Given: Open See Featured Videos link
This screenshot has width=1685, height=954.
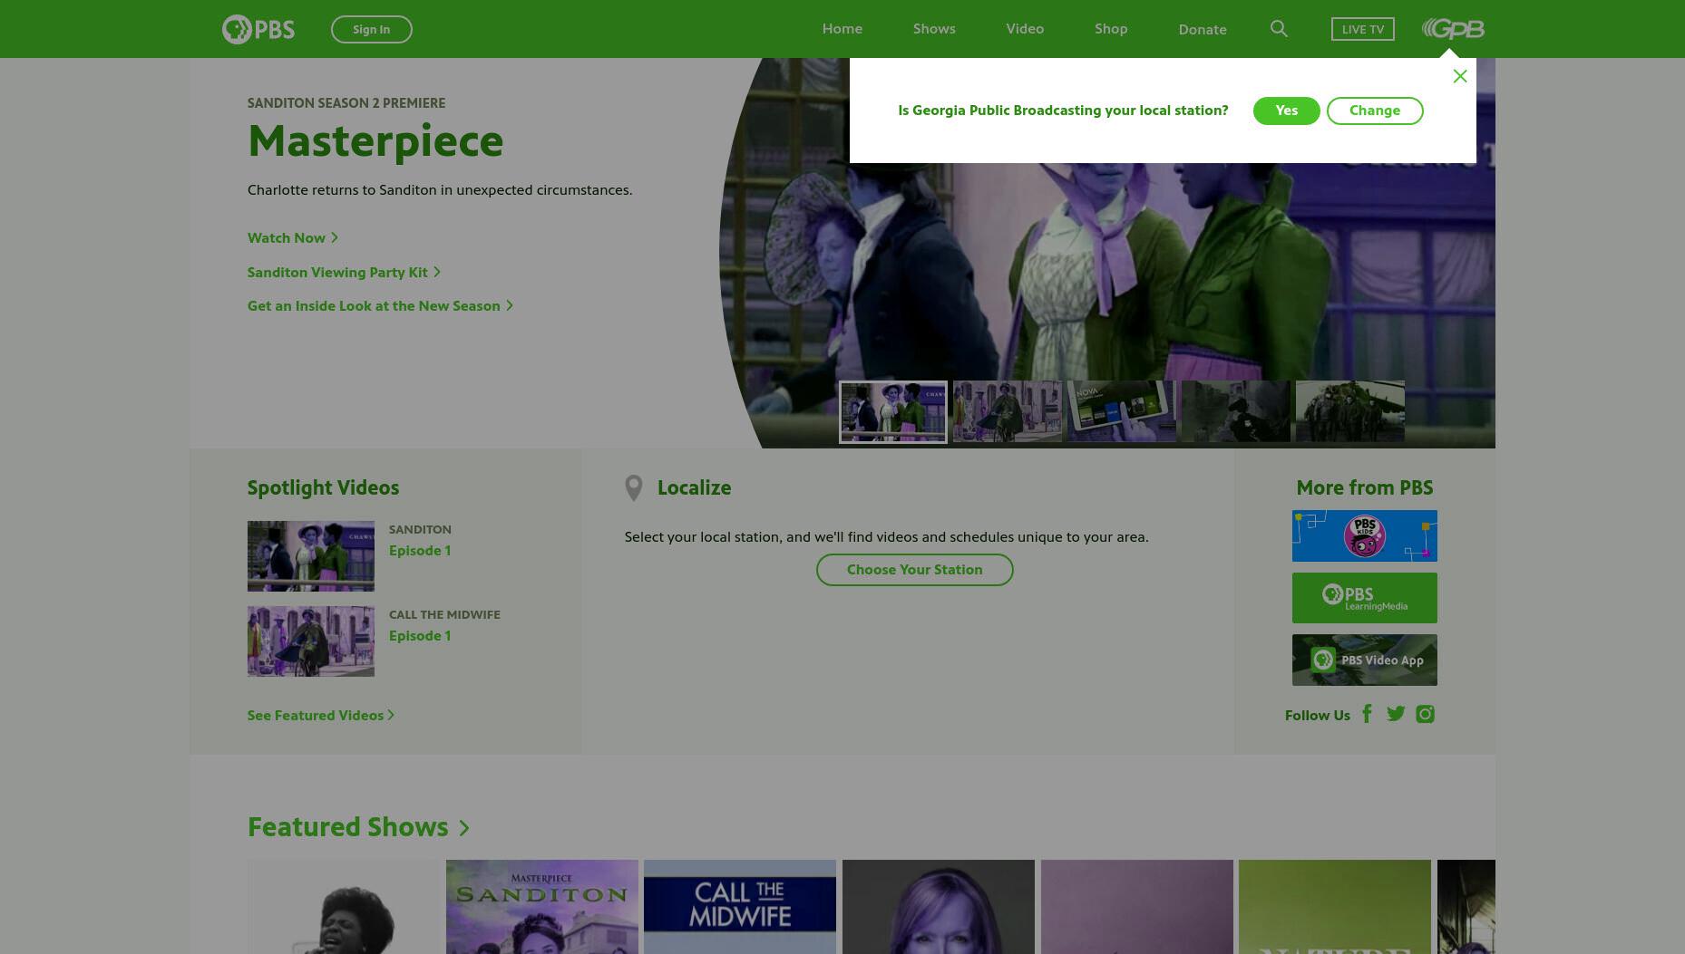Looking at the screenshot, I should pyautogui.click(x=321, y=715).
